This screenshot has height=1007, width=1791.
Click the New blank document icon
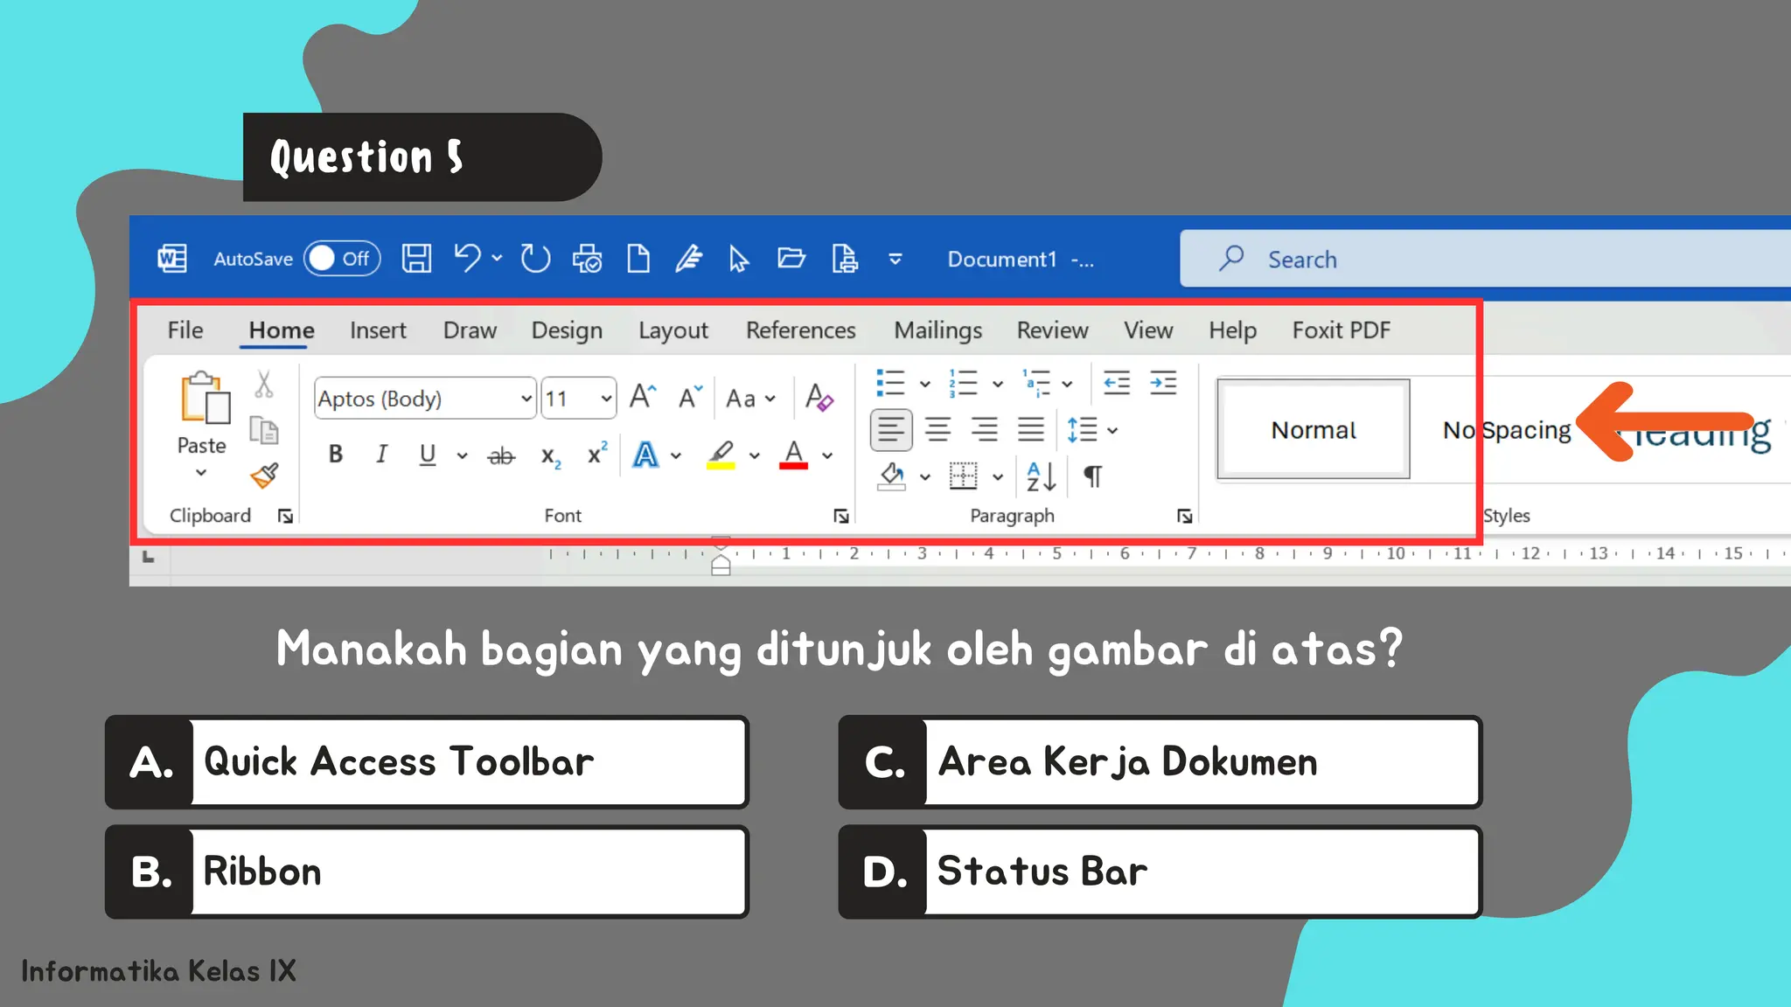pyautogui.click(x=638, y=259)
